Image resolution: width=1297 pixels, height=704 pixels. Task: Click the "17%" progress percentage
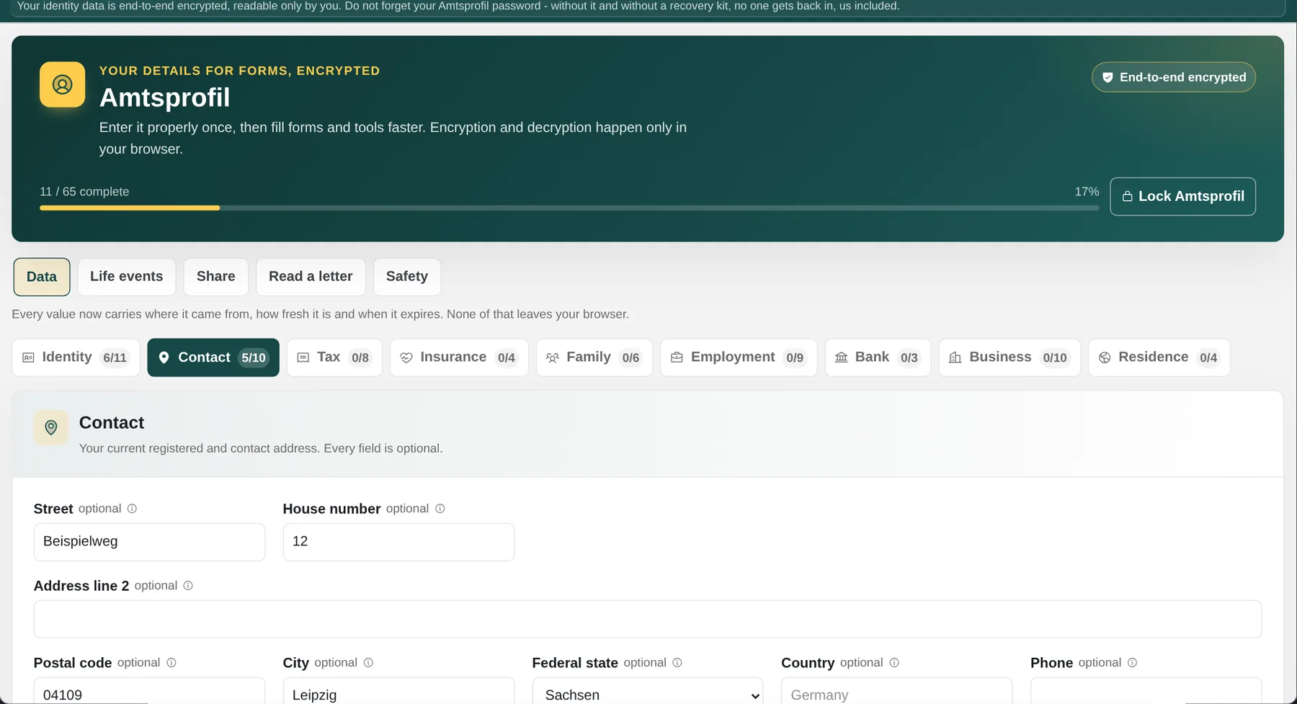pyautogui.click(x=1087, y=192)
